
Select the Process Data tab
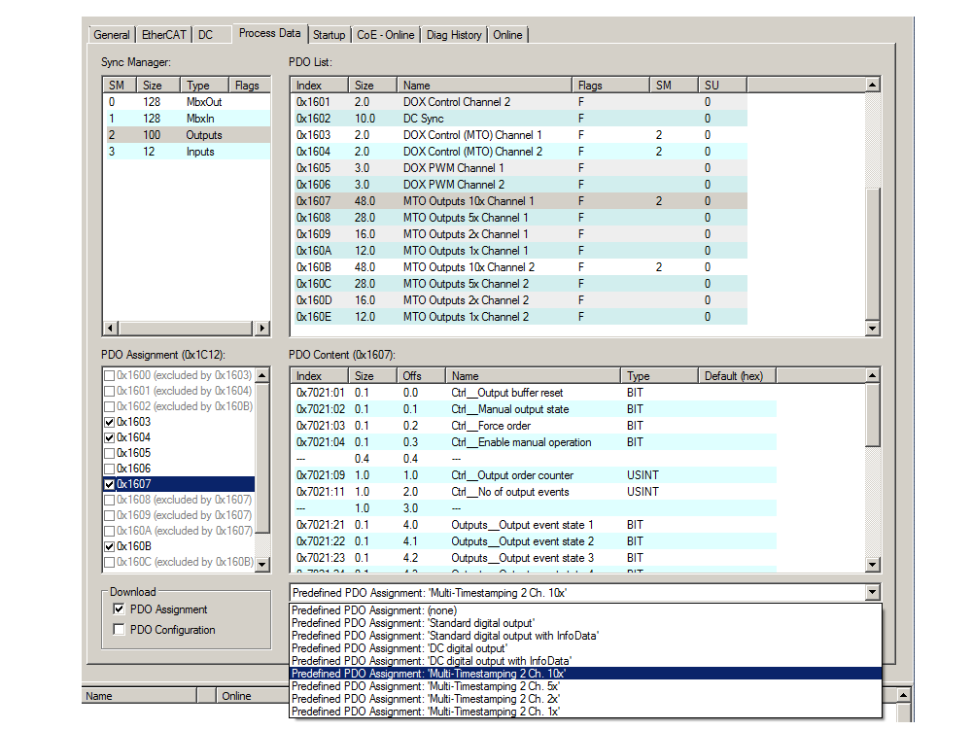coord(269,33)
